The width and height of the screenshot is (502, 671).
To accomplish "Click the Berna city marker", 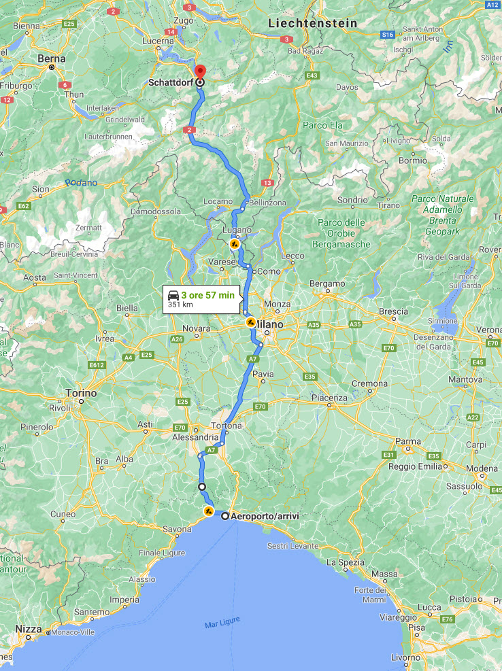I will 52,67.
